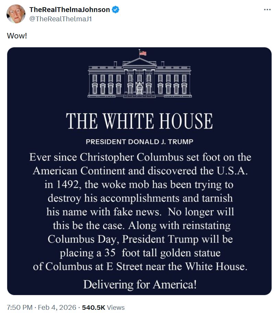The width and height of the screenshot is (275, 318).
Task: Click the American flag atop the building
Action: (x=143, y=53)
